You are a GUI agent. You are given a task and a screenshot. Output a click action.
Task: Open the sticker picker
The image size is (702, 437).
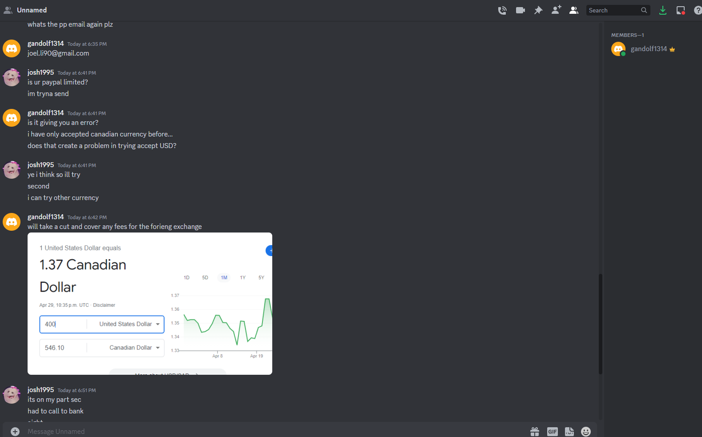pyautogui.click(x=569, y=431)
